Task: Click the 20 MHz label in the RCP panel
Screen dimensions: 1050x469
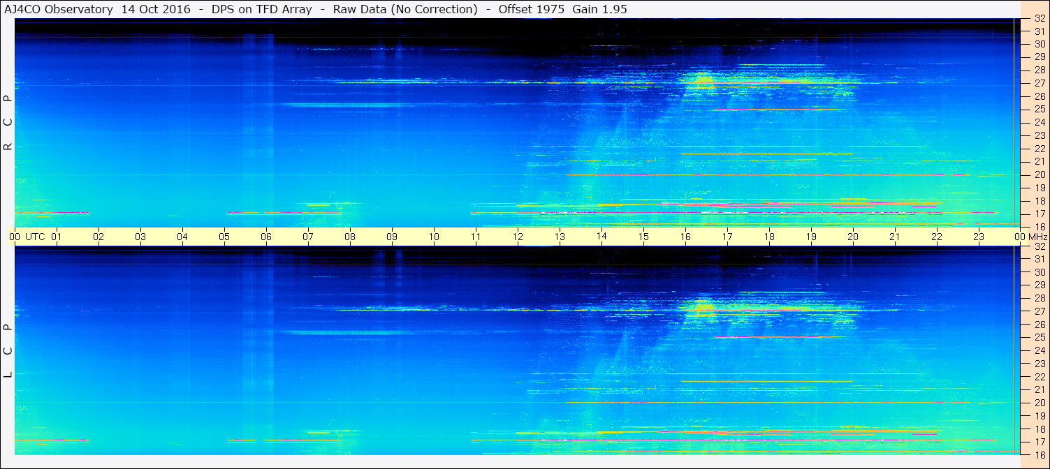Action: (x=1040, y=174)
